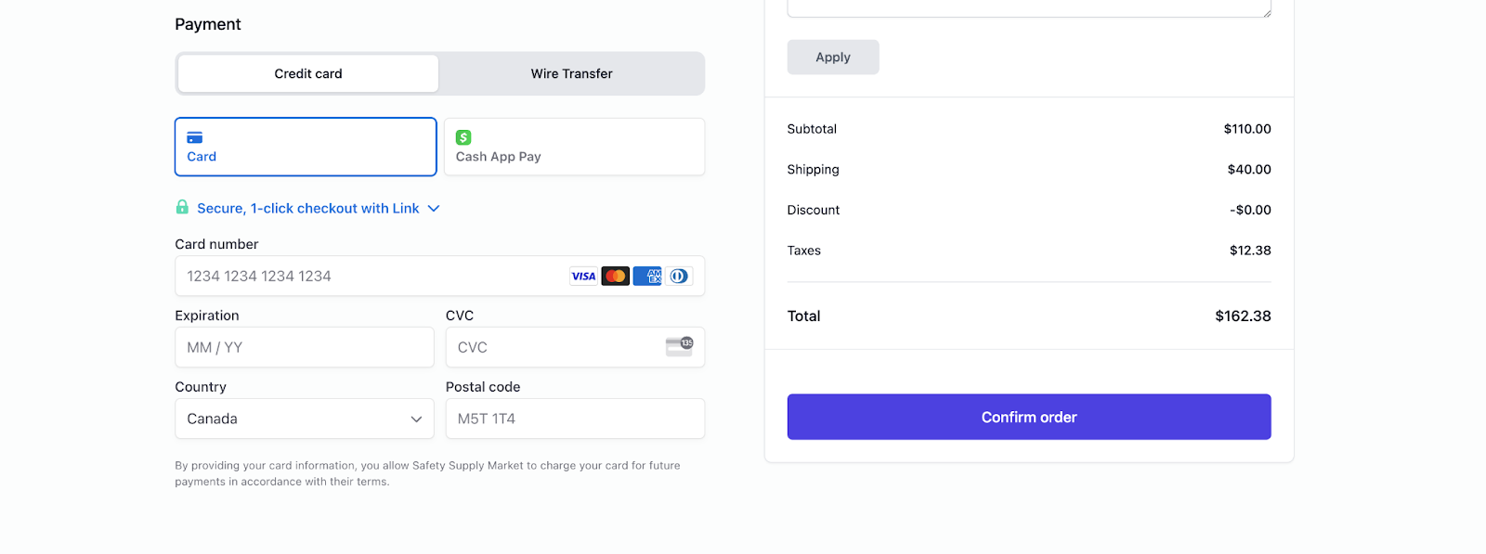Screen dimensions: 1486x554
Task: Select Cash App Pay as payment method
Action: [574, 146]
